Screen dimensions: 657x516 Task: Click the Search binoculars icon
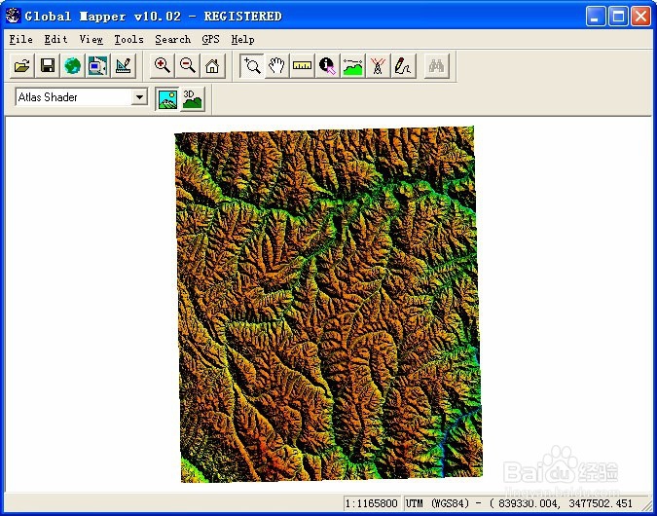coord(436,66)
